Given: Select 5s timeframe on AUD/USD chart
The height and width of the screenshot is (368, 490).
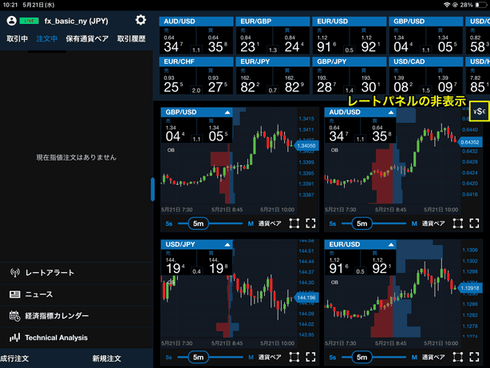Looking at the screenshot, I should (333, 224).
